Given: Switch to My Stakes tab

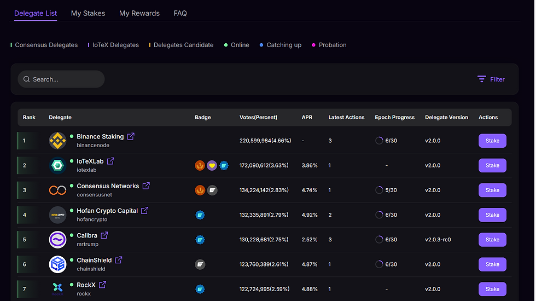Looking at the screenshot, I should coord(88,13).
